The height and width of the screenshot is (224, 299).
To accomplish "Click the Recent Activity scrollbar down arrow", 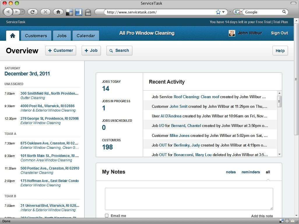I will pos(279,154).
